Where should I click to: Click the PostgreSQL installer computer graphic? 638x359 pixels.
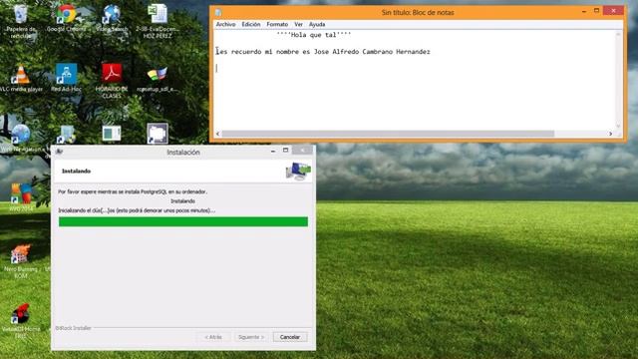point(298,171)
